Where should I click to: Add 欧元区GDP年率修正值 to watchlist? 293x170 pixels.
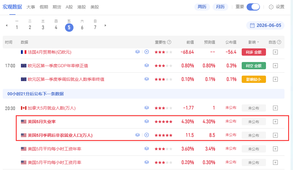point(275,66)
